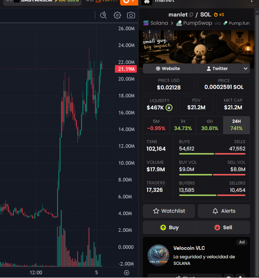Click the BUY VOL $9.0M value
This screenshot has height=278, width=259.
pyautogui.click(x=187, y=169)
